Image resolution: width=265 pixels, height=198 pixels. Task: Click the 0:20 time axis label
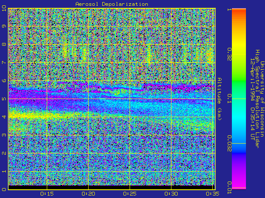point(88,194)
